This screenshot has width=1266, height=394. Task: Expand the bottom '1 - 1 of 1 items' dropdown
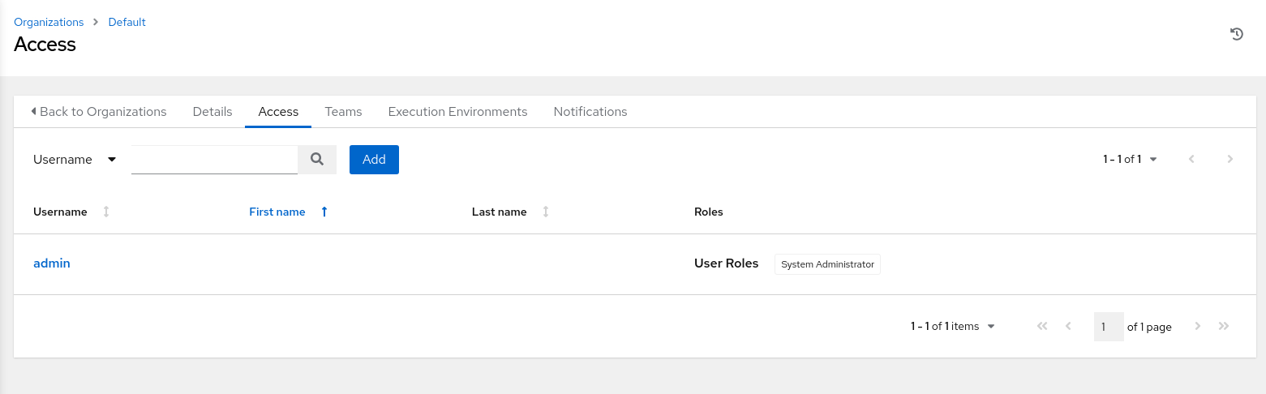coord(953,326)
